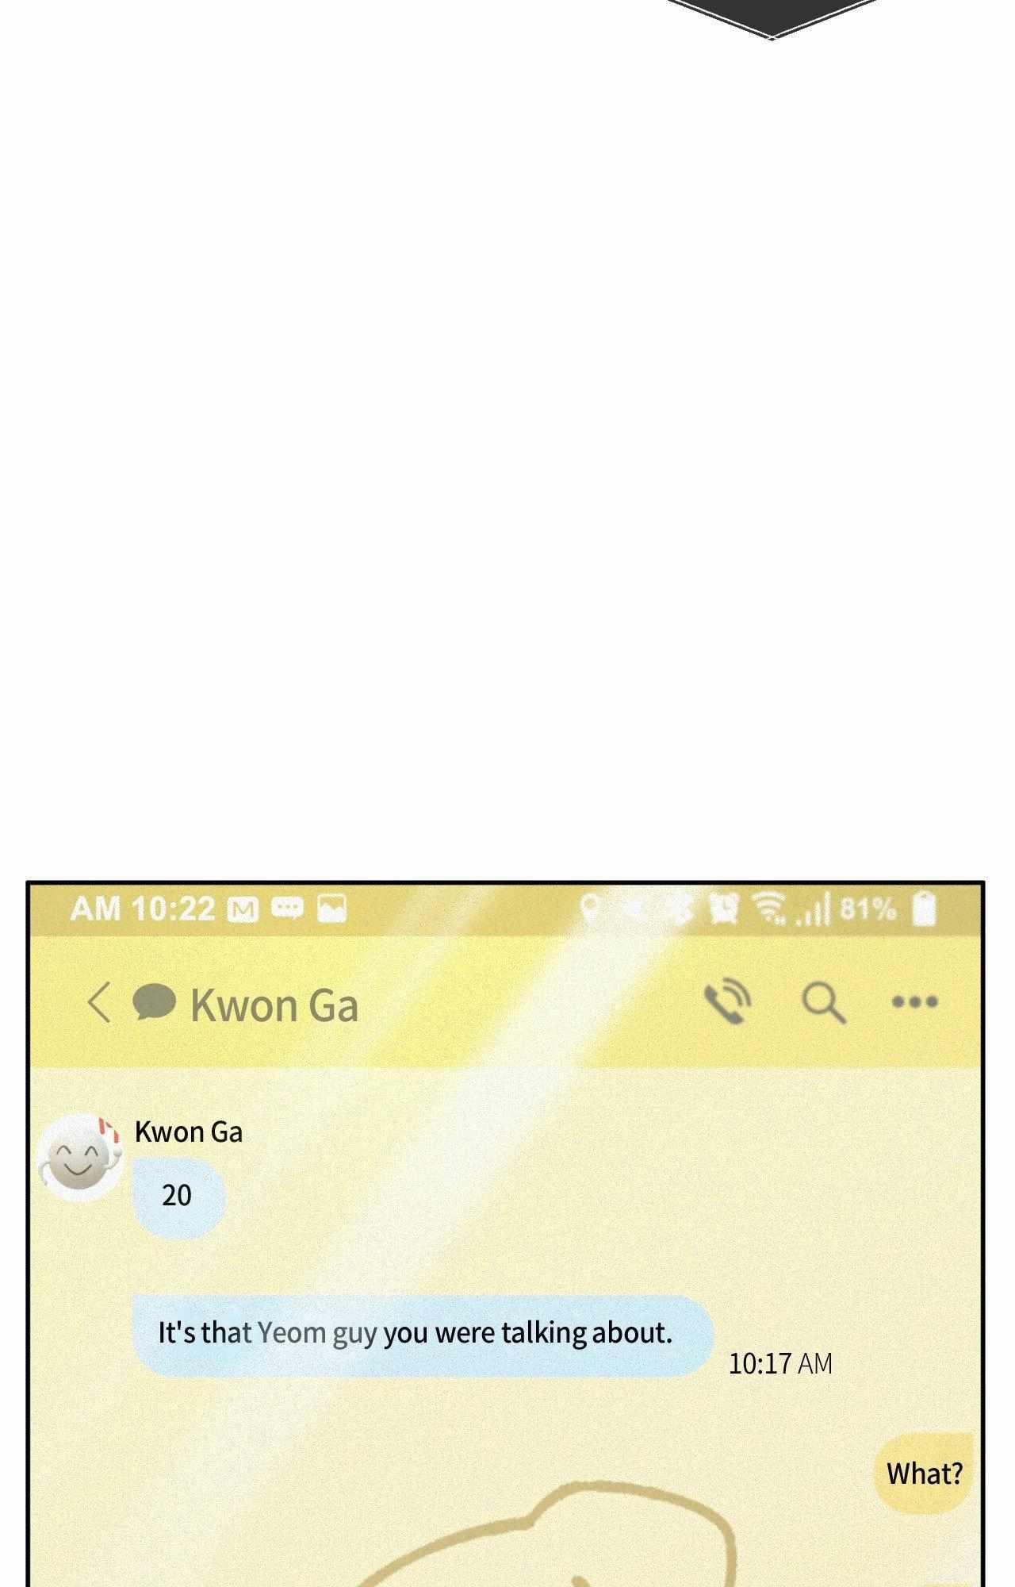
Task: Tap the battery icon showing 81%
Action: coord(925,909)
